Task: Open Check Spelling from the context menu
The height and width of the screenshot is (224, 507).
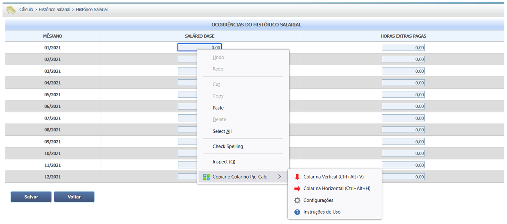Action: point(228,147)
